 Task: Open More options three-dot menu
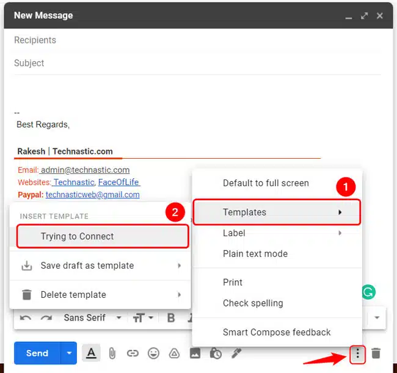[x=357, y=353]
